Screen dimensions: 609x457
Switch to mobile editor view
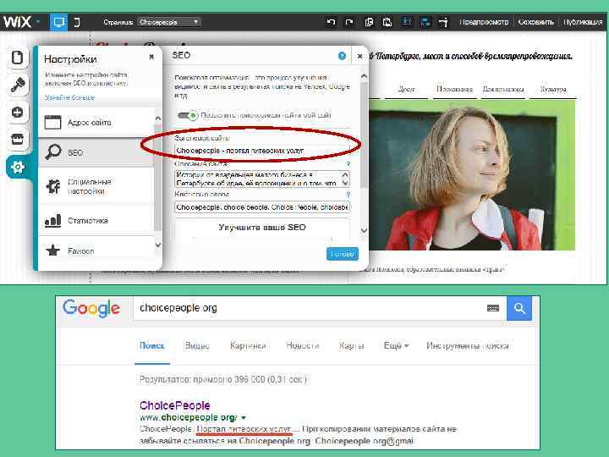pyautogui.click(x=77, y=22)
